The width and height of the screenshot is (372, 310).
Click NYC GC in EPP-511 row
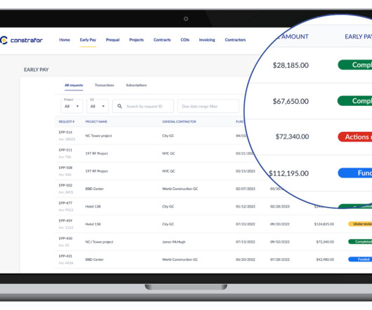coord(168,154)
